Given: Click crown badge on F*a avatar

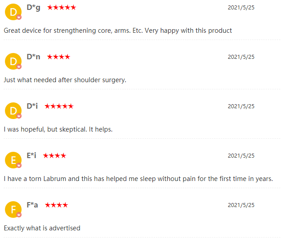Looking at the screenshot, I should [19, 215].
